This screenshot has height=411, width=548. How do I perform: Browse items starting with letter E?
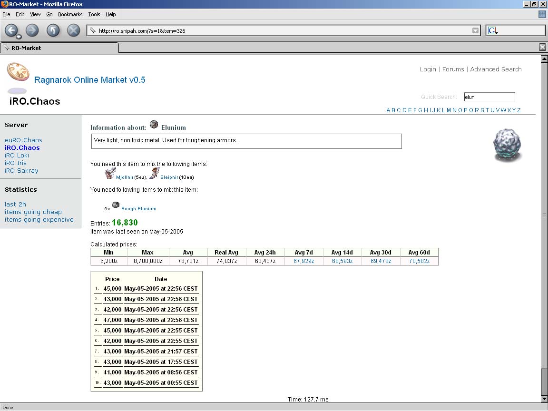point(410,110)
